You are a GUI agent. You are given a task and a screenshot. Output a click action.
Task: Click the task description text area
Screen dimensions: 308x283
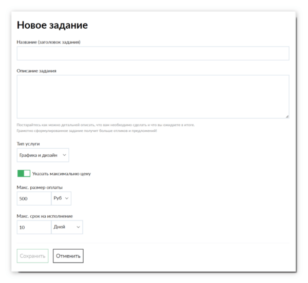pyautogui.click(x=153, y=97)
